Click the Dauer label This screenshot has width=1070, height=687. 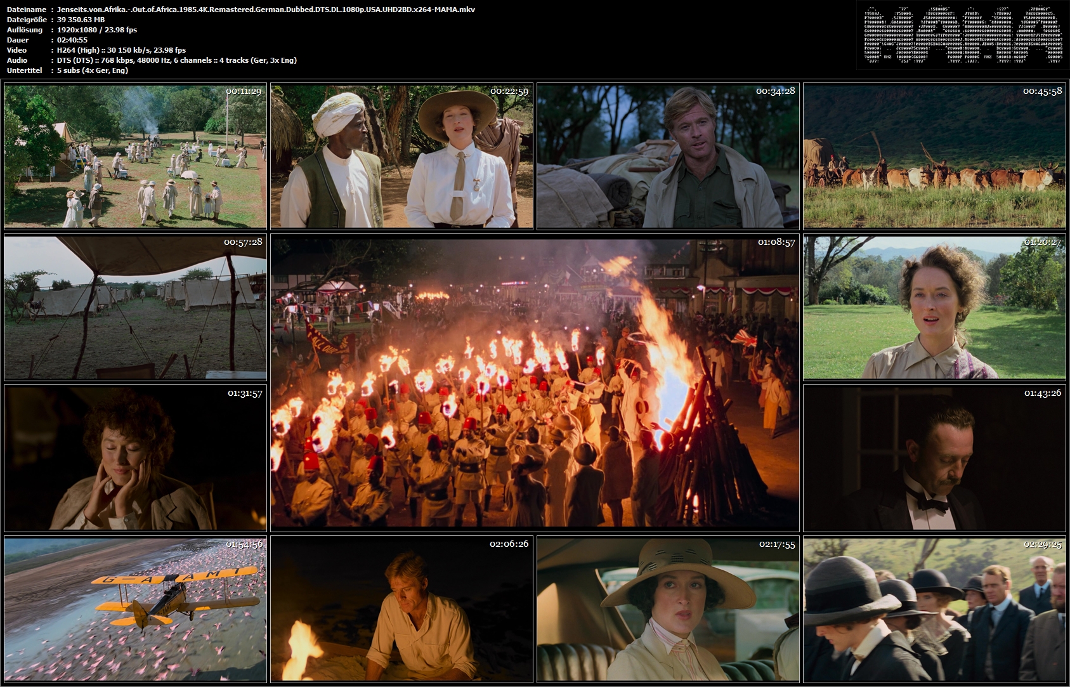click(x=18, y=40)
